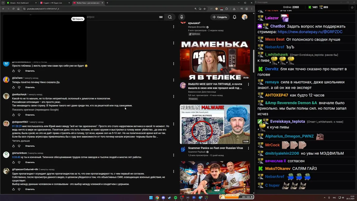Expand @zbignew9563 comment with Читать дальше
This screenshot has width=357, height=201.
21,141
